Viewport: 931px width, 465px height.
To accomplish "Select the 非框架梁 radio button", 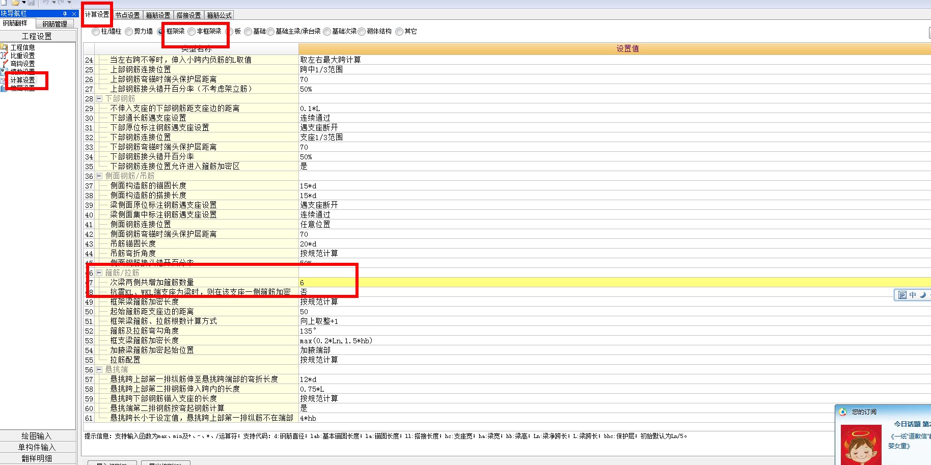I will click(x=191, y=32).
